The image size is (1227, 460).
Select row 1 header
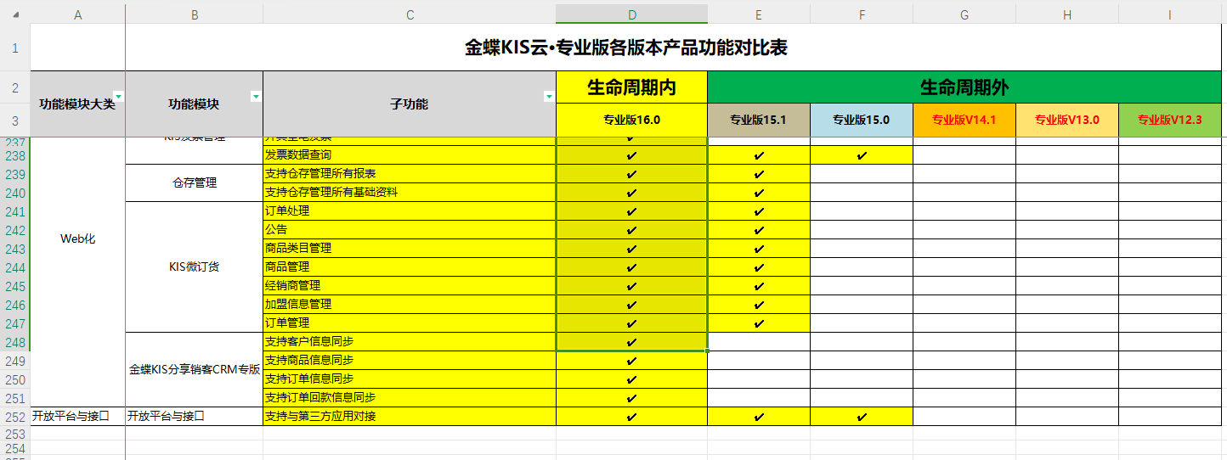click(x=15, y=48)
